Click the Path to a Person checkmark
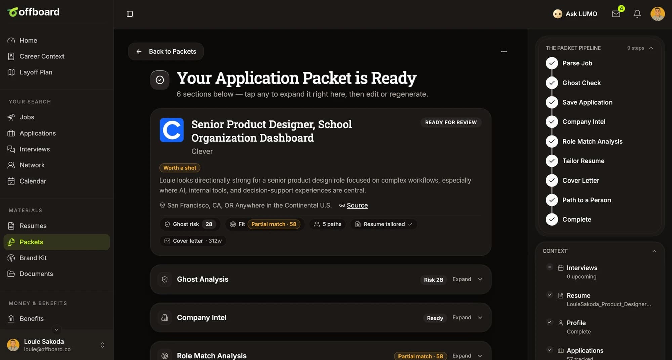Image resolution: width=672 pixels, height=360 pixels. pos(552,200)
